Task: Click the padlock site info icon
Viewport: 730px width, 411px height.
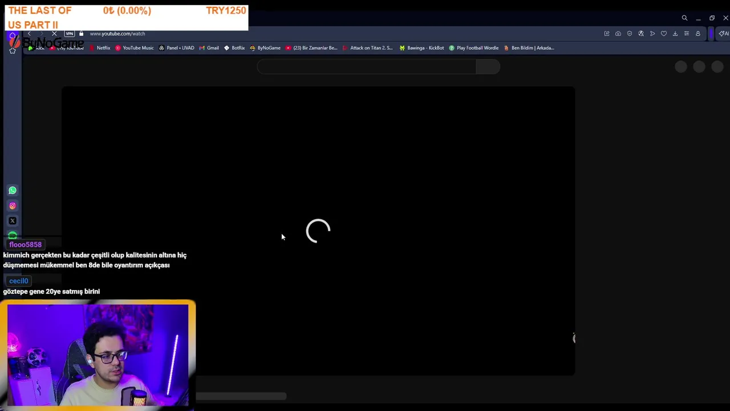Action: click(81, 34)
